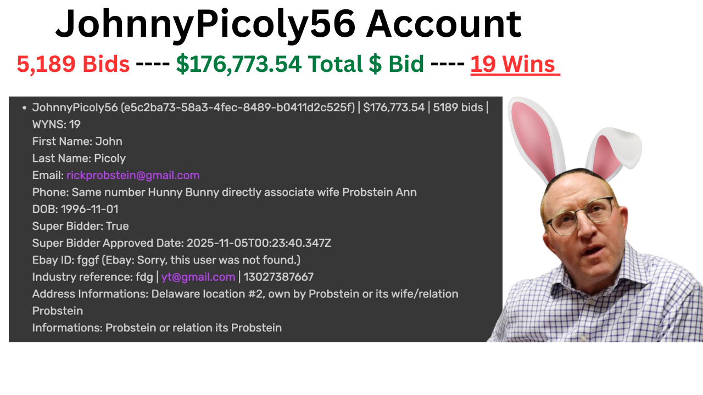The image size is (703, 395).
Task: Click the "Address Informations" Delaware location line
Action: [245, 294]
